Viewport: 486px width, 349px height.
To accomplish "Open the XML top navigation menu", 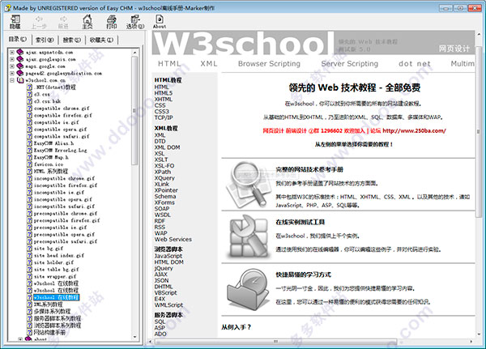I will coord(209,64).
